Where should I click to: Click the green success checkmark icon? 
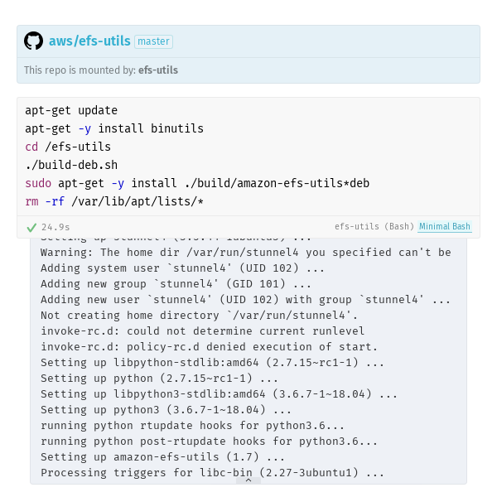(31, 227)
